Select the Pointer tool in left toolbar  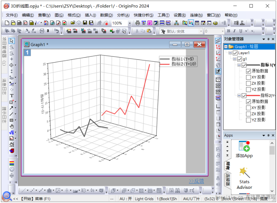12,41
